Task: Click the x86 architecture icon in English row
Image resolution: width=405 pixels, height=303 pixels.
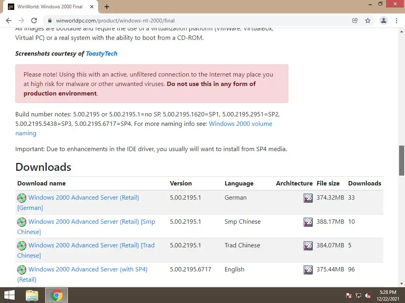Action: pyautogui.click(x=308, y=269)
